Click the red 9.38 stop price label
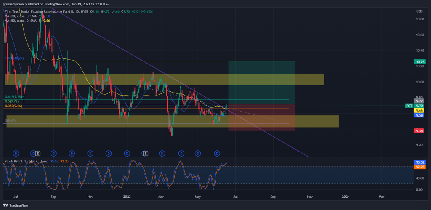Image resolution: width=431 pixels, height=210 pixels. (x=419, y=131)
